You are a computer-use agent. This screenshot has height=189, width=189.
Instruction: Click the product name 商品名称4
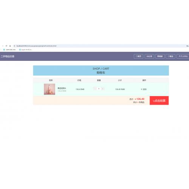(62, 88)
